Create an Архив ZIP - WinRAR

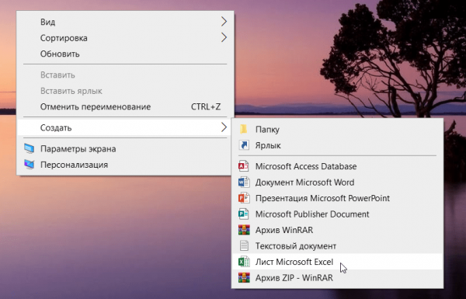coord(337,277)
